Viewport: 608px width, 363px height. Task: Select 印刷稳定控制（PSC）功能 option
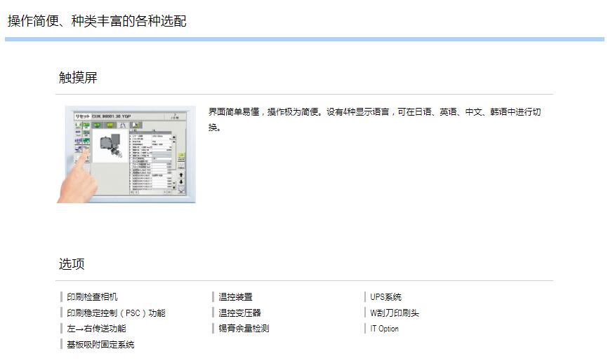pyautogui.click(x=116, y=313)
